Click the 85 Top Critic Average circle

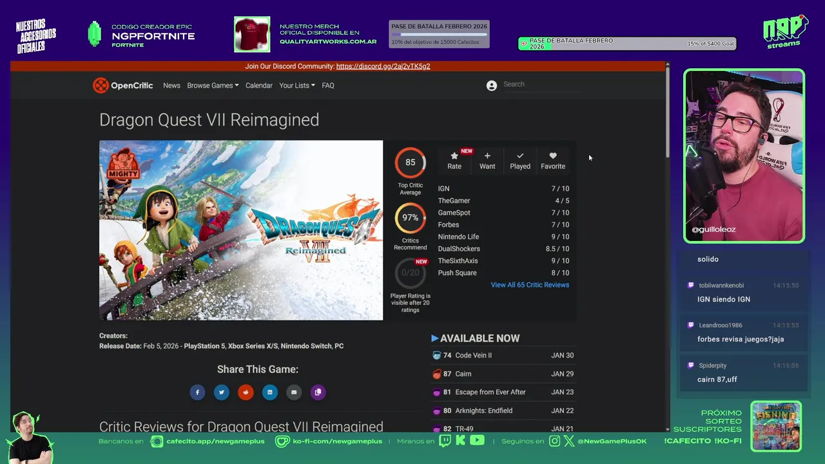pyautogui.click(x=411, y=162)
